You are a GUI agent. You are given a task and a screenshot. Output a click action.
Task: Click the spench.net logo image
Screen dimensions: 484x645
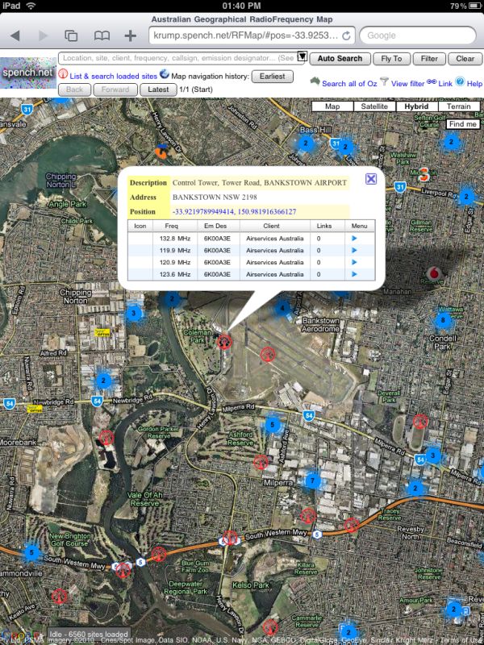(28, 73)
